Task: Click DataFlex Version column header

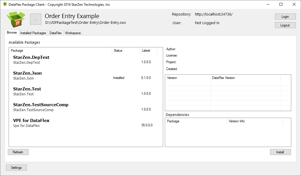Action: pyautogui.click(x=245, y=78)
